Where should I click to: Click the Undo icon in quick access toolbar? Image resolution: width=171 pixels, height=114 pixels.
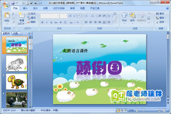pos(17,3)
